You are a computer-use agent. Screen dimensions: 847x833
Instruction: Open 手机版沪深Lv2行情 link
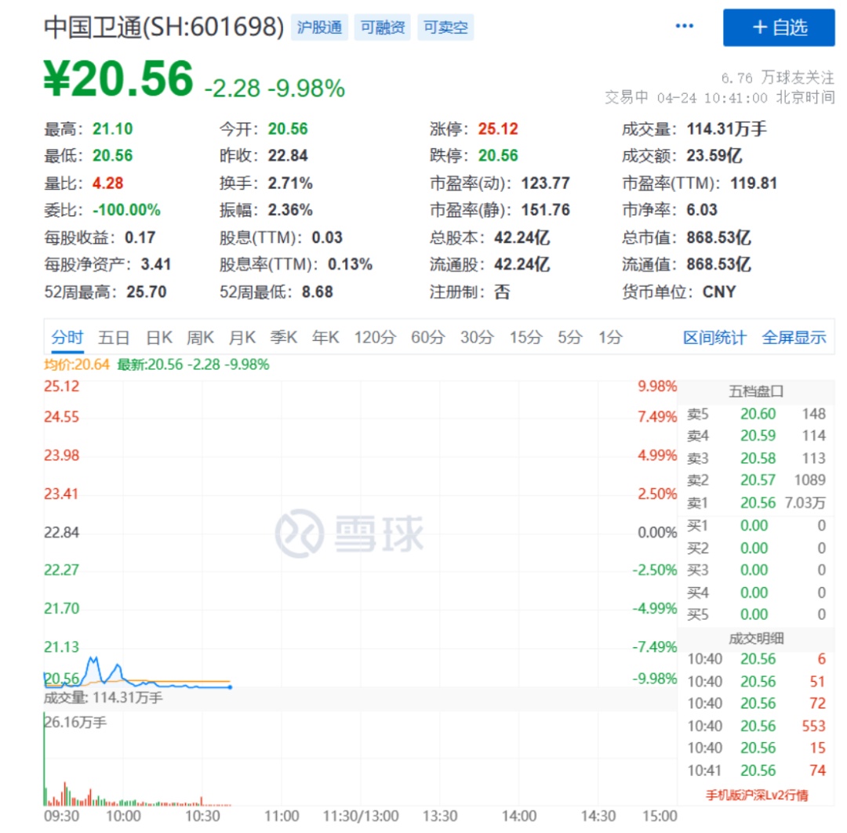[x=757, y=795]
